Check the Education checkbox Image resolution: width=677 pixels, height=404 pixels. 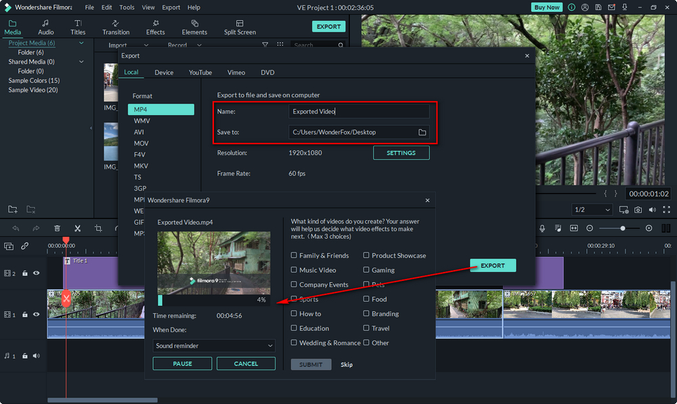[x=294, y=328]
